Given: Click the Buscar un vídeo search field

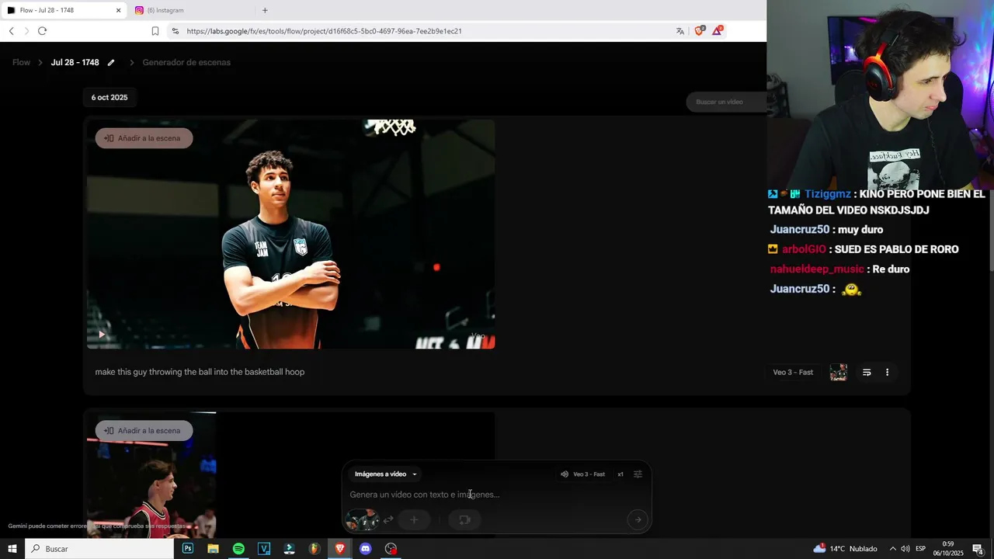Looking at the screenshot, I should click(726, 102).
